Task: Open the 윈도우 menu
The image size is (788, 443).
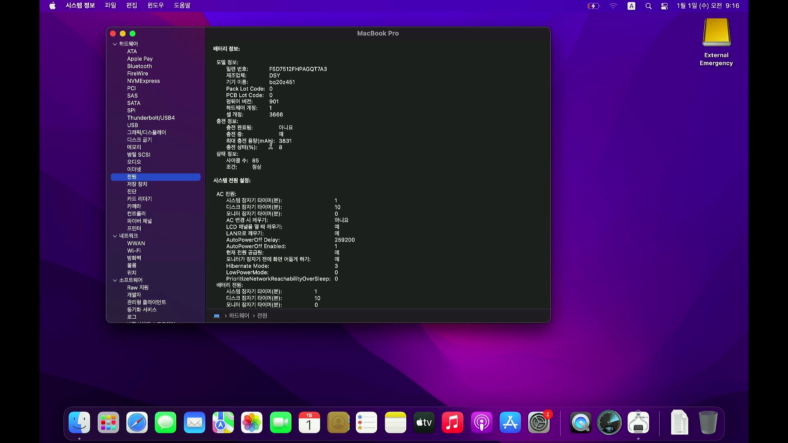Action: click(x=156, y=5)
